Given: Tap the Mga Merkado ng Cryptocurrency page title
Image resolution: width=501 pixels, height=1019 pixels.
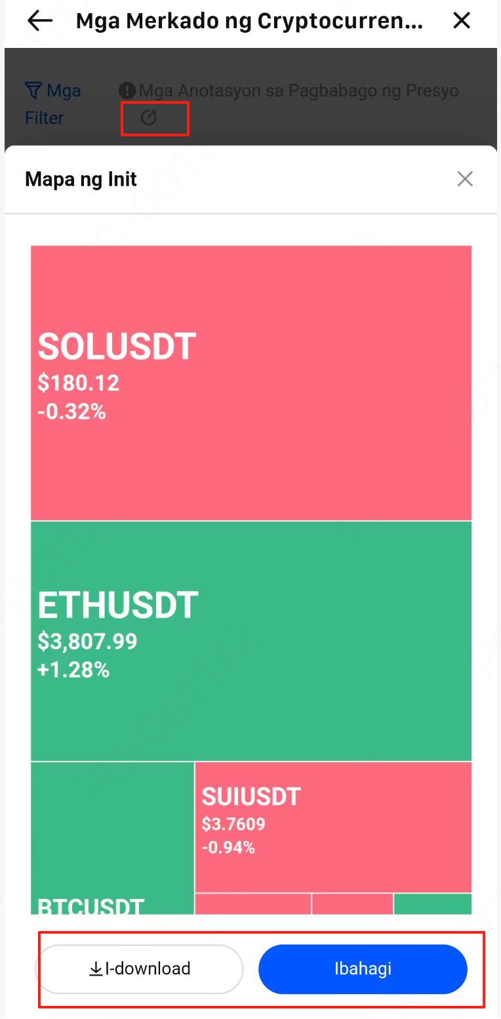Looking at the screenshot, I should (249, 21).
